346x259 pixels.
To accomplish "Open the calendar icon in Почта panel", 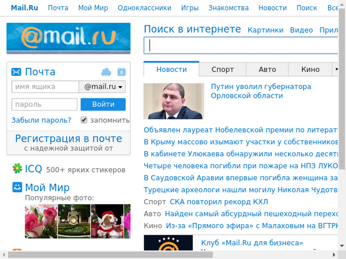I will tap(122, 72).
